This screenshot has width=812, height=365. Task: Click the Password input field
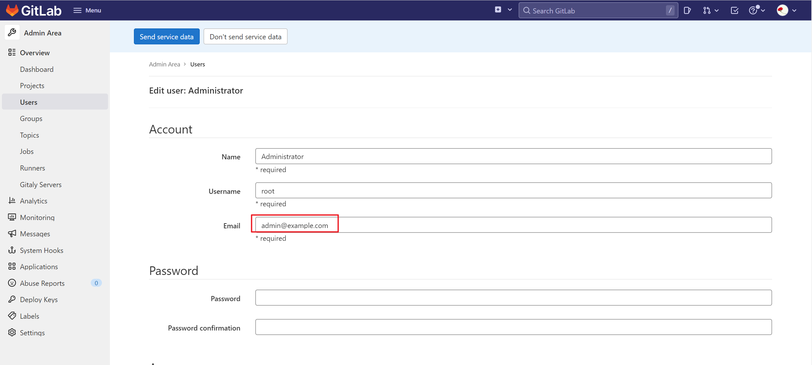click(x=514, y=298)
